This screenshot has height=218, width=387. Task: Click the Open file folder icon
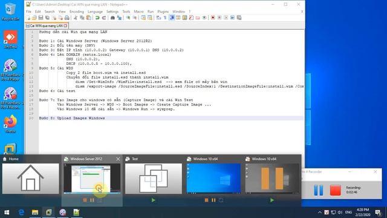[x=34, y=18]
